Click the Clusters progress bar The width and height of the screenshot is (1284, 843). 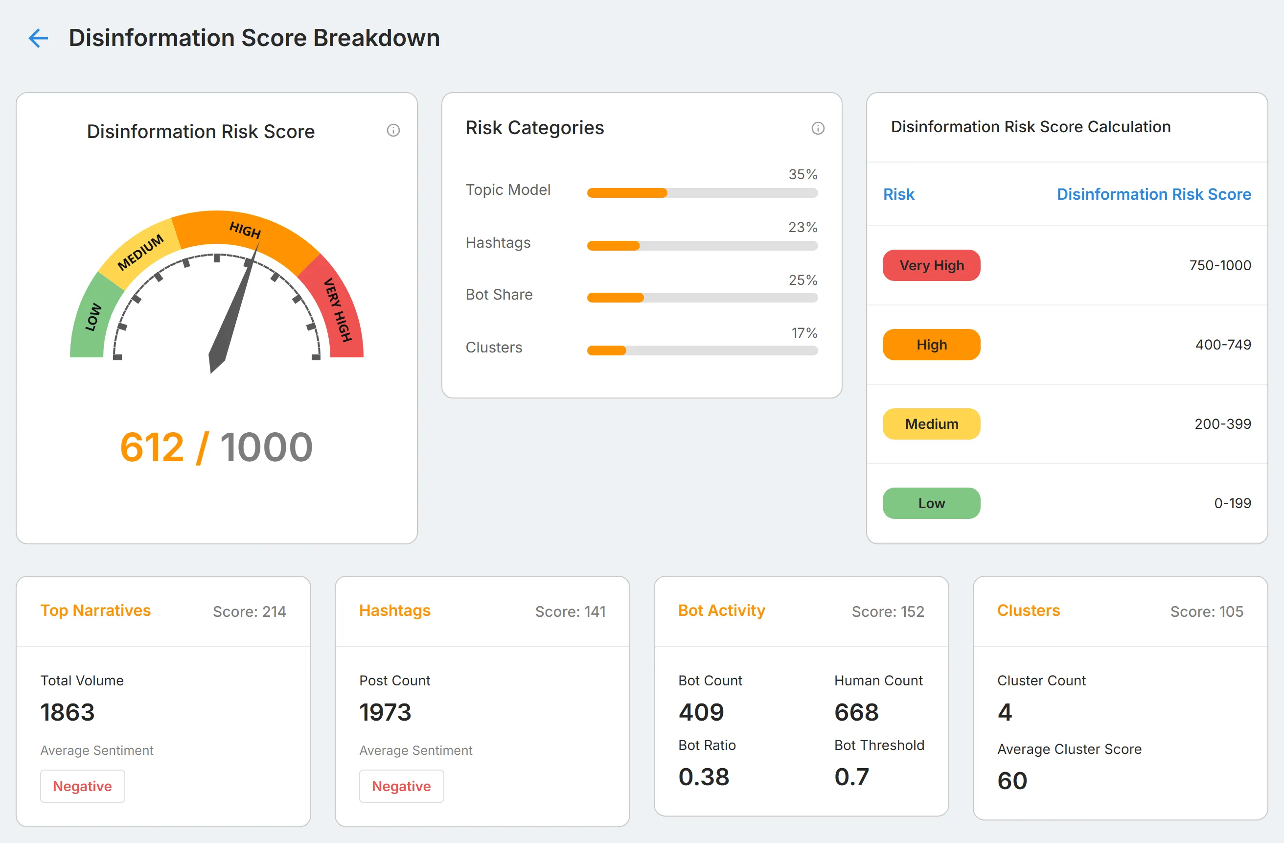click(x=702, y=350)
